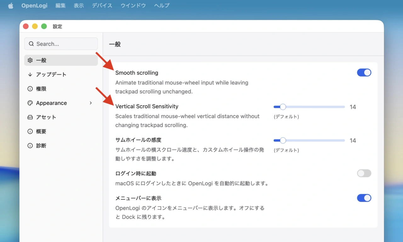Click the Vertical Scroll Sensitivity label

point(147,106)
